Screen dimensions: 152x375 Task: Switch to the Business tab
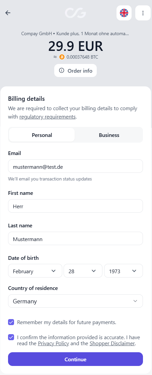coord(109,135)
